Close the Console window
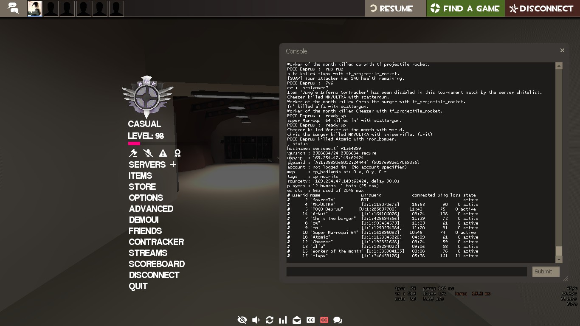This screenshot has width=580, height=326. (562, 51)
